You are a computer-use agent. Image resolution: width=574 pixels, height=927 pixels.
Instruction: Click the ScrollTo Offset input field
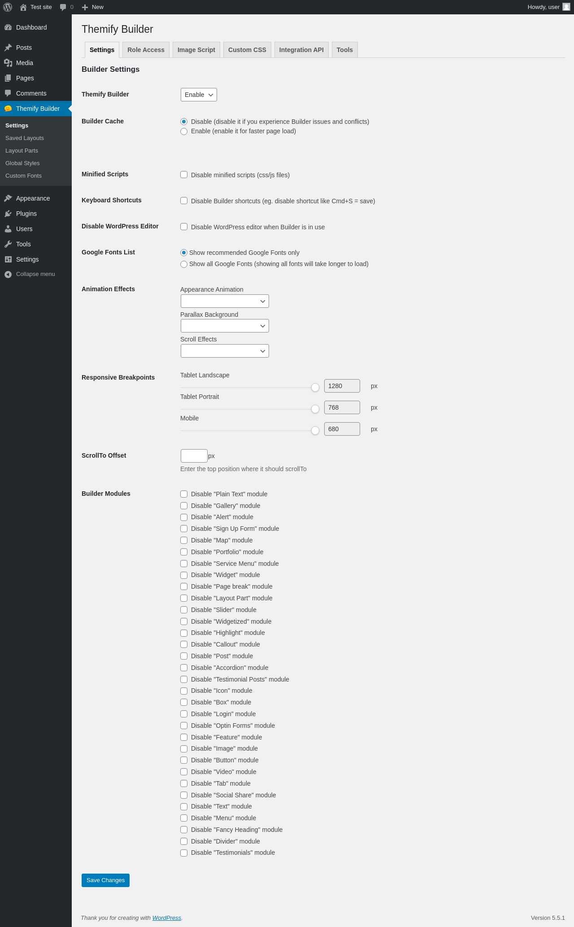tap(194, 456)
